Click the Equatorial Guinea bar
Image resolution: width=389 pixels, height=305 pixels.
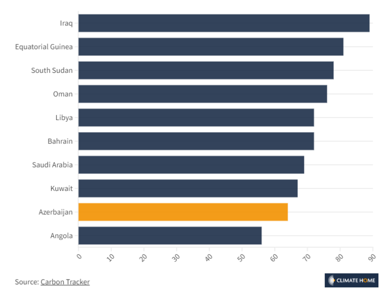[x=211, y=47]
